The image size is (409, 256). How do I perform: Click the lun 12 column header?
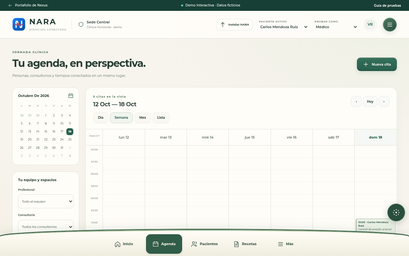point(124,137)
